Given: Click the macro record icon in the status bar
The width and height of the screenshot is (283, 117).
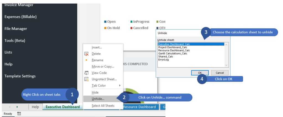Looking at the screenshot, I should point(19,114).
